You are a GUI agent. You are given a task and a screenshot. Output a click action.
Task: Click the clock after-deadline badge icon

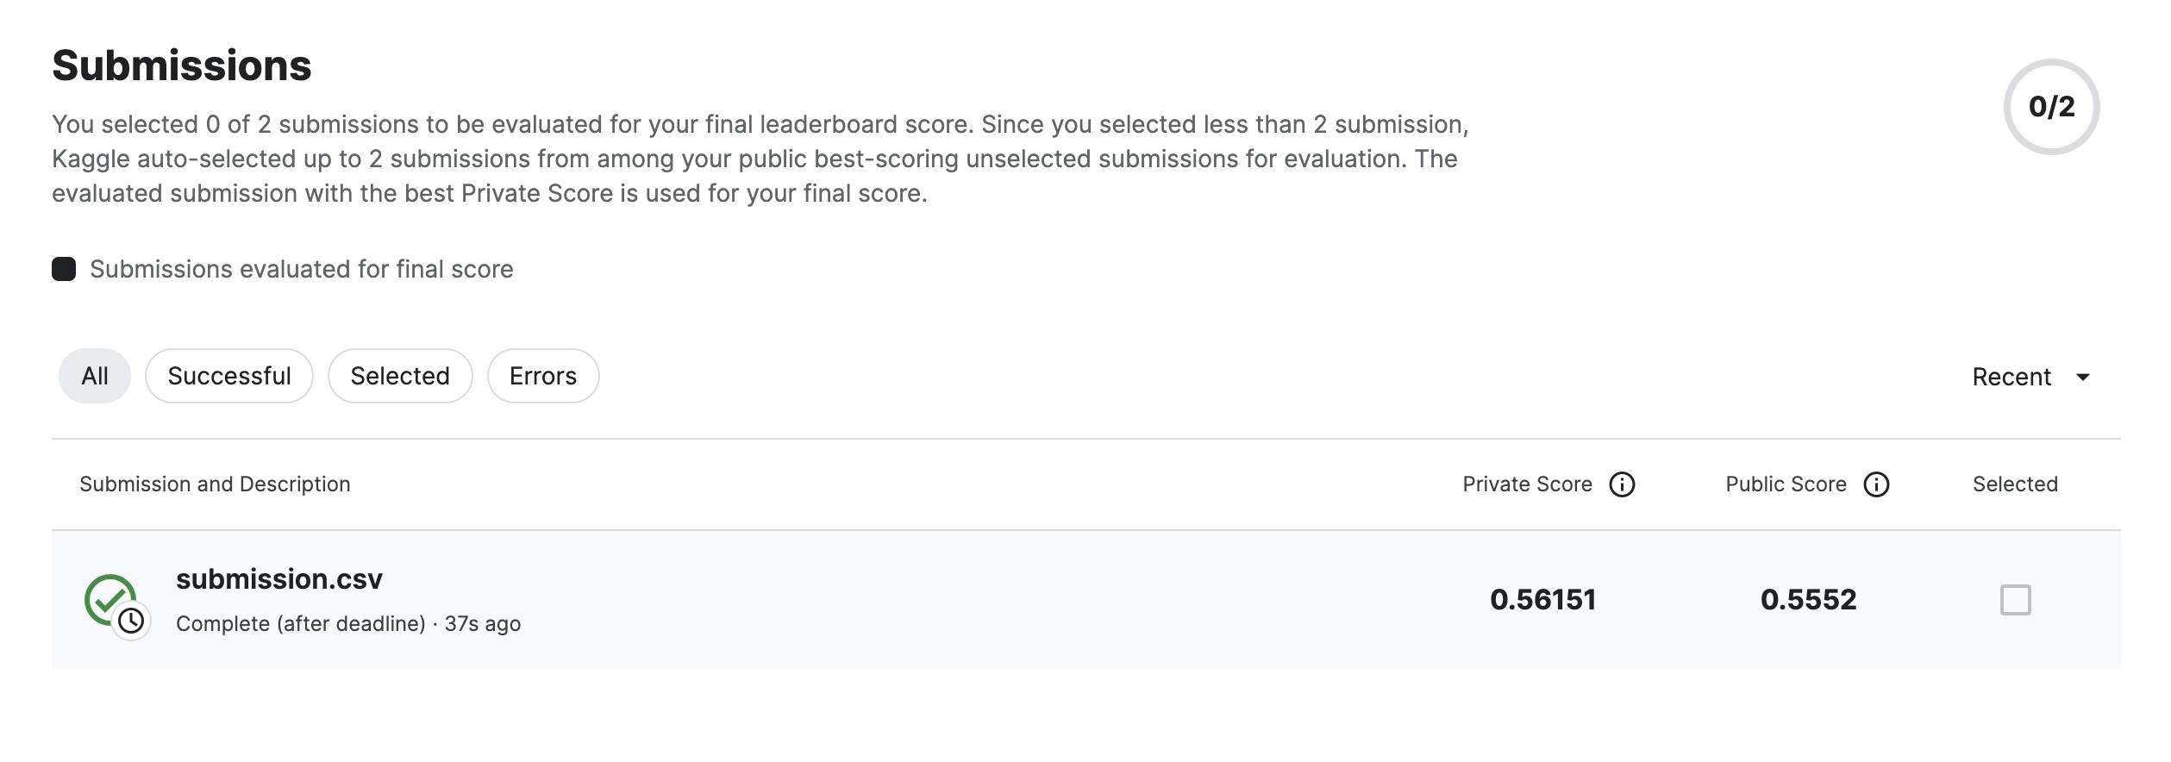coord(131,621)
